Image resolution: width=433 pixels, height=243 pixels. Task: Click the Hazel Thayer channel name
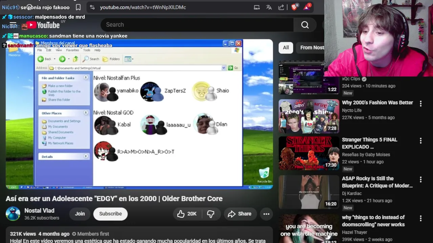coord(355,232)
